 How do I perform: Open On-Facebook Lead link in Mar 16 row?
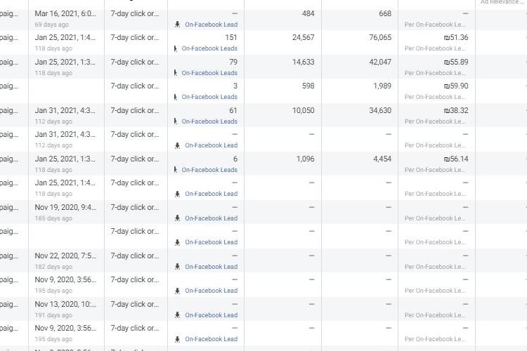click(x=211, y=25)
